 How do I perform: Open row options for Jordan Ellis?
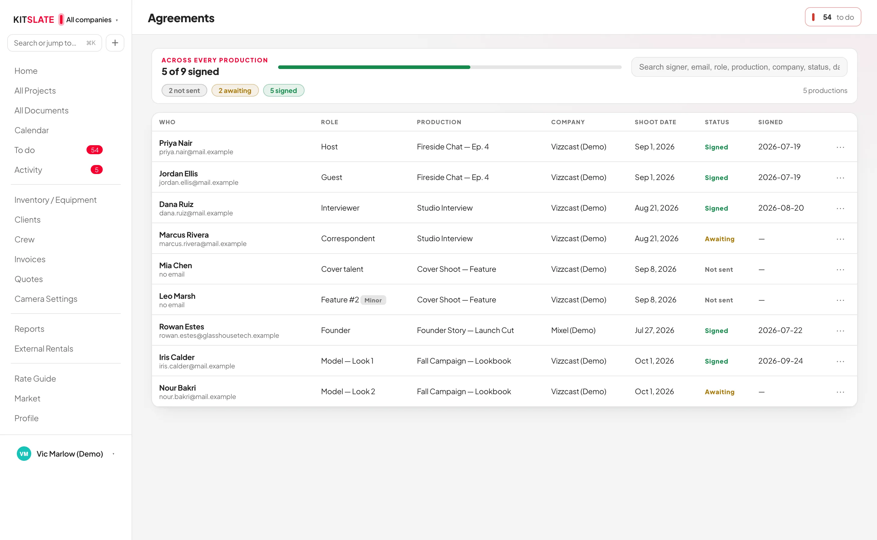click(840, 178)
